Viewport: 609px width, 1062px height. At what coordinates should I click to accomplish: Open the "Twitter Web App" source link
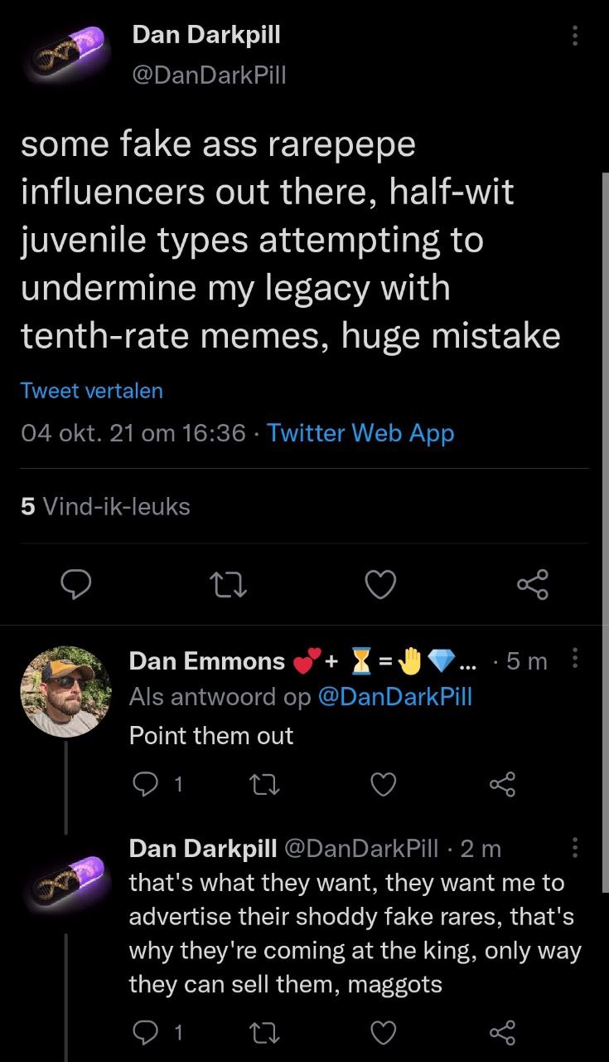pyautogui.click(x=360, y=432)
